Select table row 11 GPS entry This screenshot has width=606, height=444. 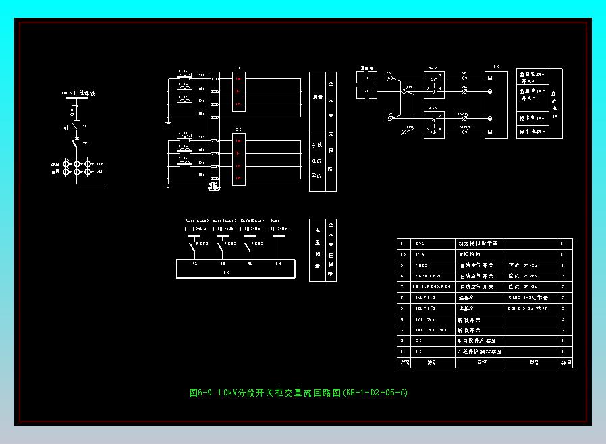point(485,244)
